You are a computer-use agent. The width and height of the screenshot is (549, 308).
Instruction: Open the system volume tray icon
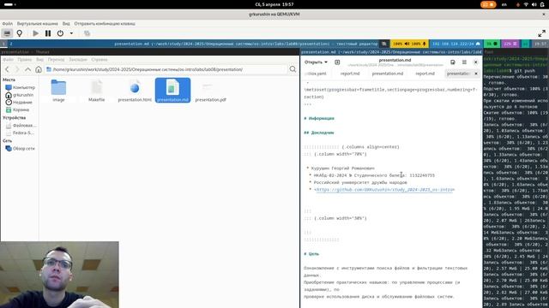point(534,4)
